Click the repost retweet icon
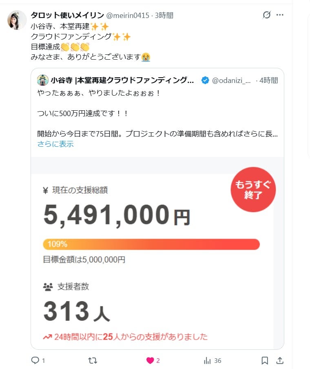310x369 pixels. [x=93, y=360]
